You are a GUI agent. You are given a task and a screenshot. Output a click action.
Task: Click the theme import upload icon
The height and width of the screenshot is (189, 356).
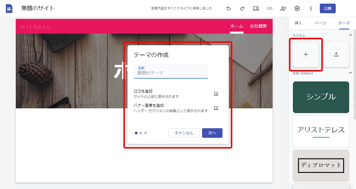click(x=337, y=55)
